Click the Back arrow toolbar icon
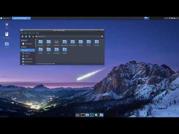179x134 pixels. [x=22, y=36]
